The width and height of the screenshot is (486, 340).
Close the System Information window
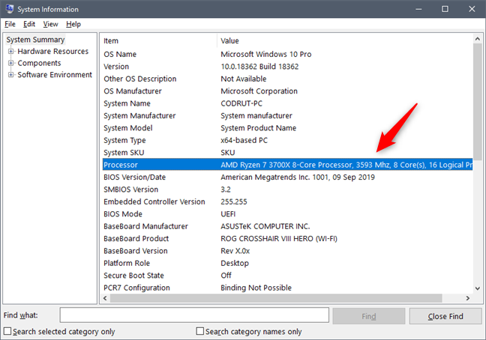(472, 9)
